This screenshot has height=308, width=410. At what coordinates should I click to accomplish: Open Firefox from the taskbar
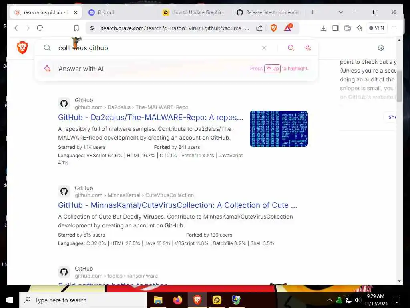coord(177,300)
